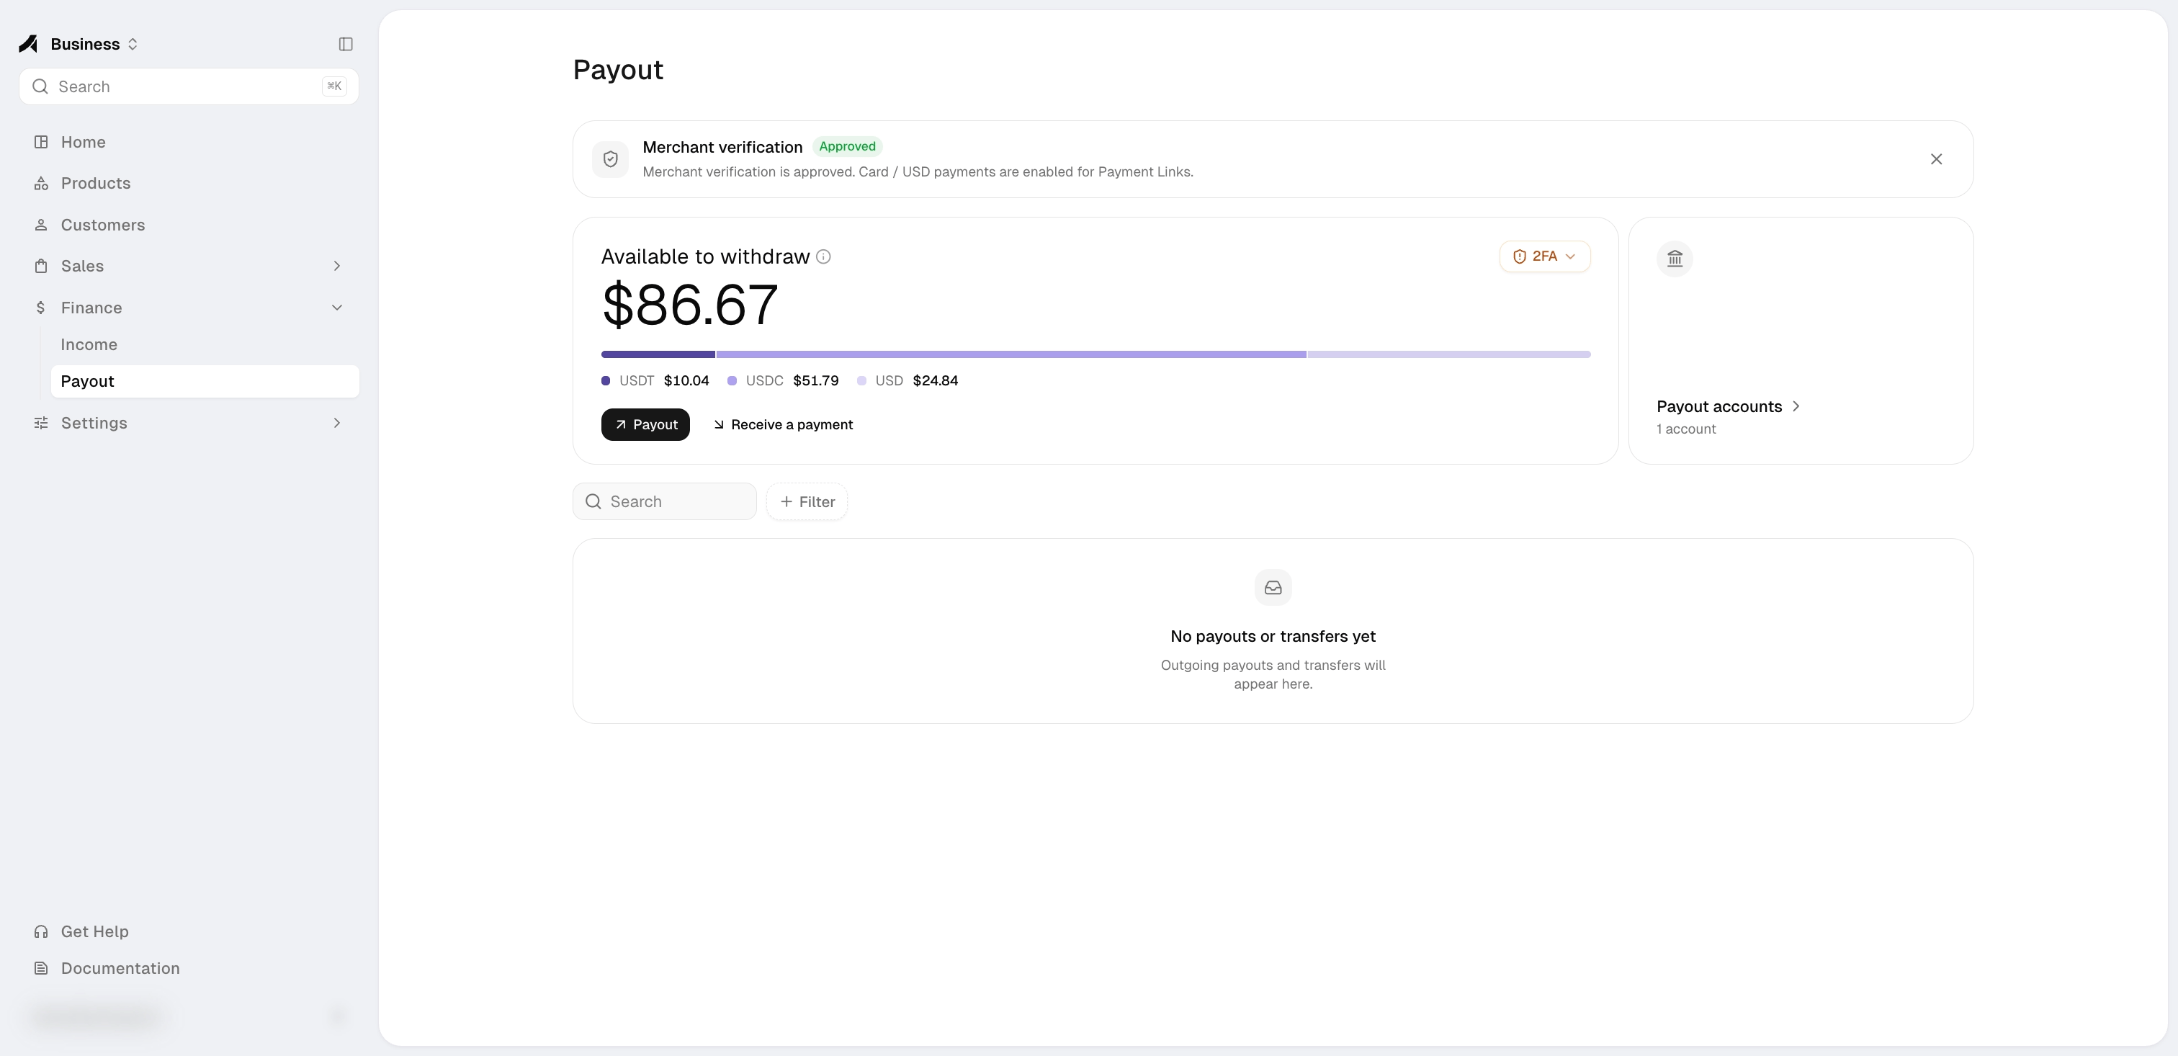Screen dimensions: 2178x1056
Task: Click the merchant verification shield icon
Action: tap(611, 159)
